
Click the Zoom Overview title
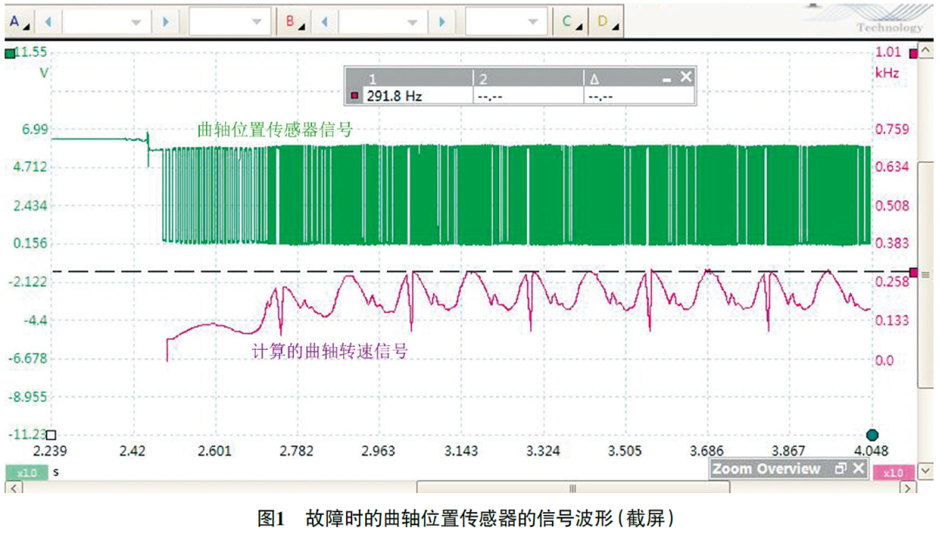coord(766,469)
